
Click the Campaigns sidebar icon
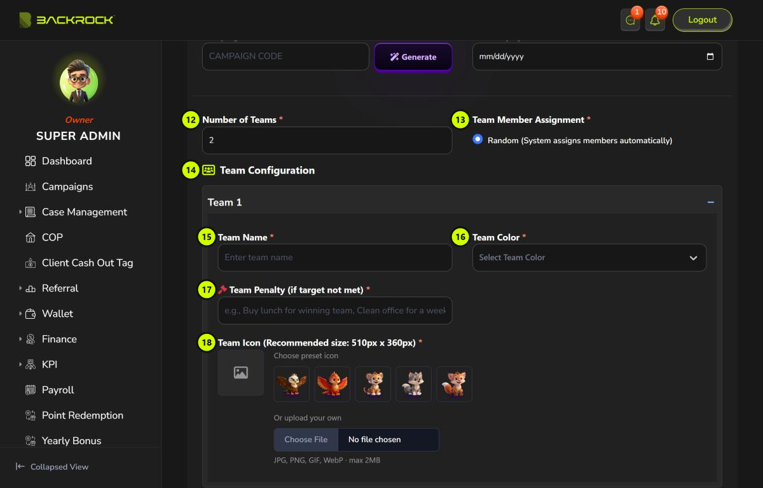click(31, 186)
